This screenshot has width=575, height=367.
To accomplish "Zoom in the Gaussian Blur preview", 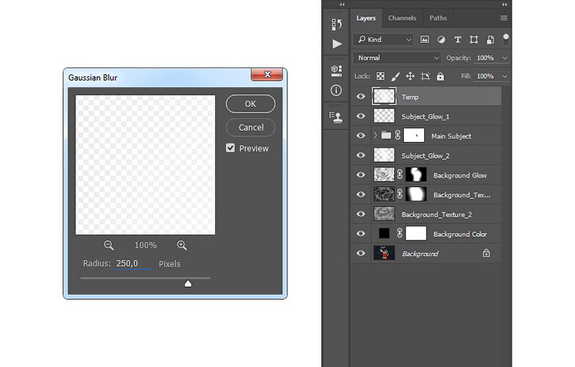I will (182, 245).
